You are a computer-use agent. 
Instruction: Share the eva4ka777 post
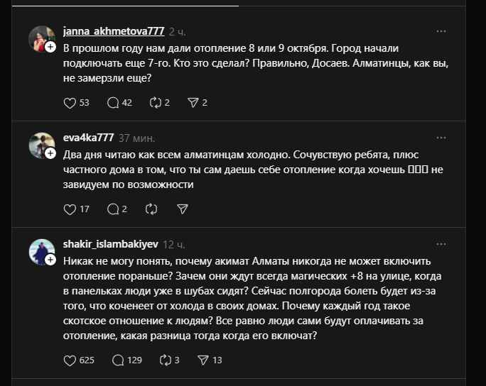click(183, 209)
